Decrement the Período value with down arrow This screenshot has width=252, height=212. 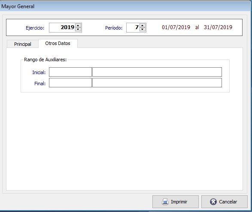point(143,30)
